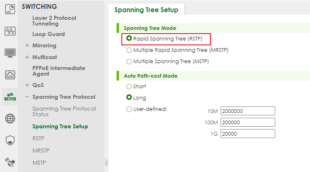
Task: Click the Monitor waveform sidebar icon
Action: click(x=10, y=31)
